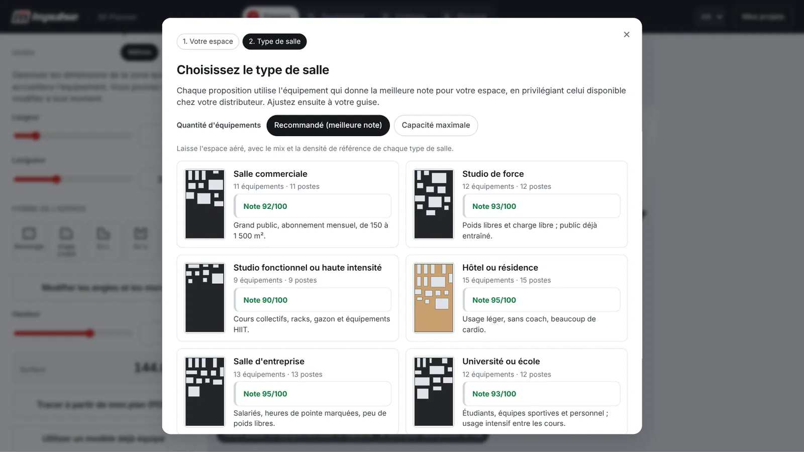Viewport: 804px width, 452px height.
Task: Choose the Salle d'entreprise layout thumbnail
Action: tap(205, 392)
